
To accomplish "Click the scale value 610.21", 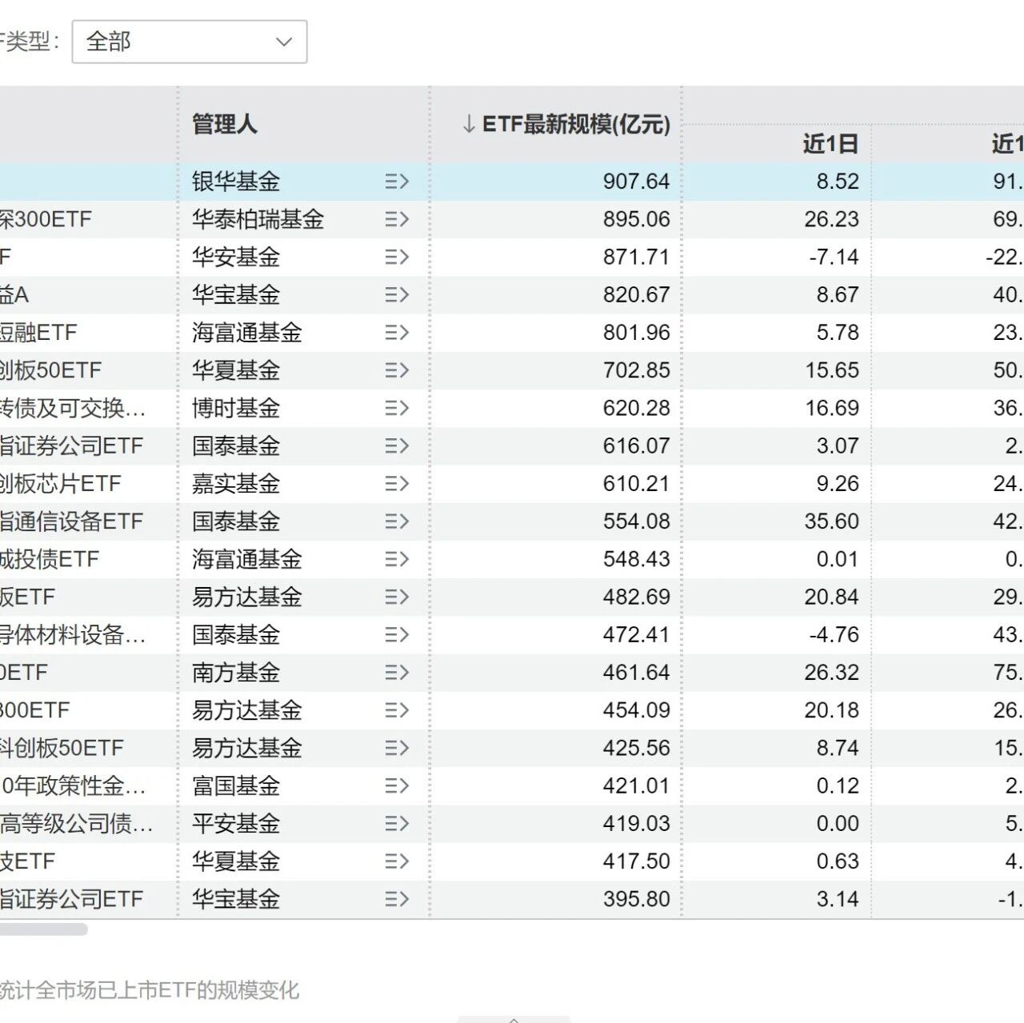I will click(x=636, y=484).
